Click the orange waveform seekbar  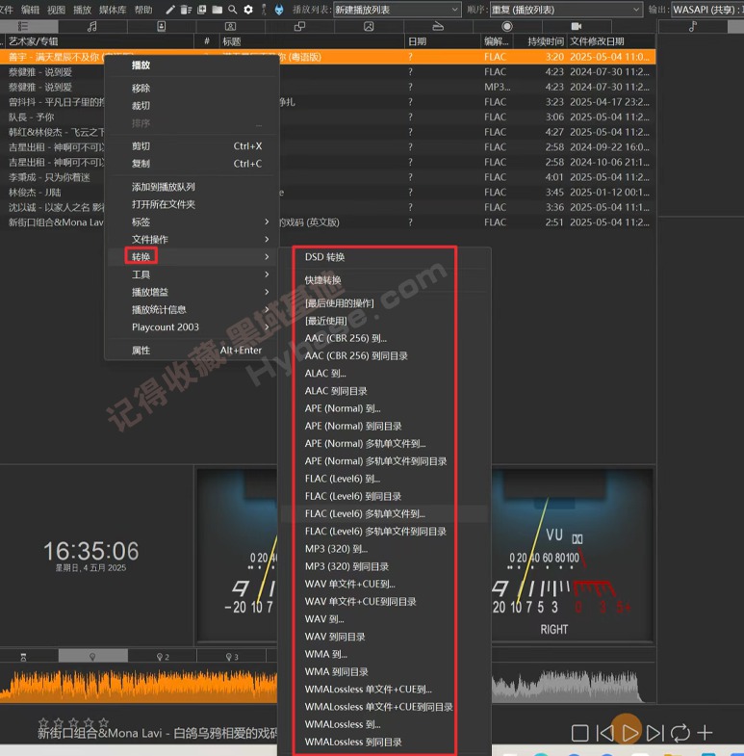(144, 685)
